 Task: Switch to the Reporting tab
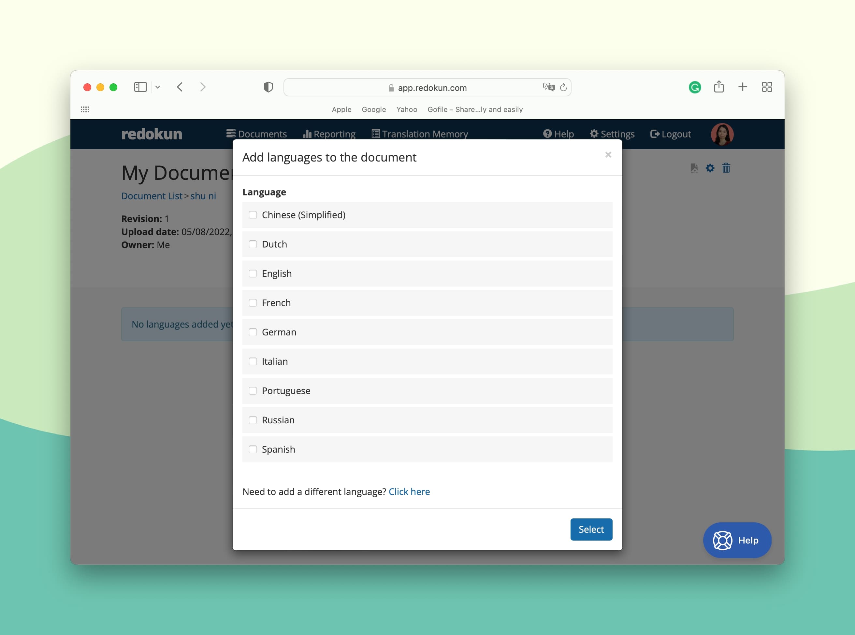click(328, 134)
